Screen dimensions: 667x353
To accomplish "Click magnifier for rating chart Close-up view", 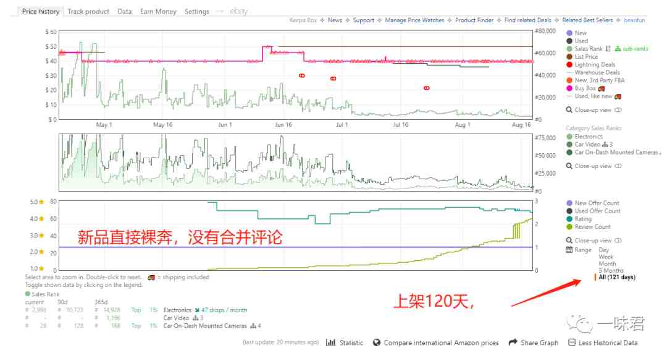I will click(569, 240).
